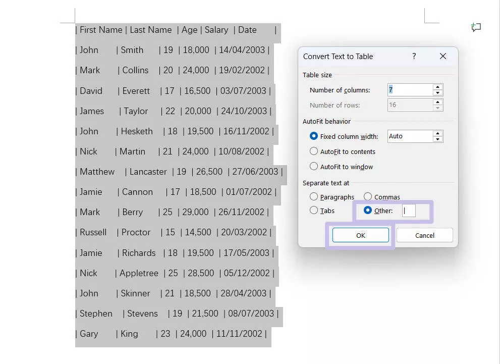This screenshot has width=500, height=364.
Task: Click the surname 'Martin'
Action: click(x=132, y=151)
